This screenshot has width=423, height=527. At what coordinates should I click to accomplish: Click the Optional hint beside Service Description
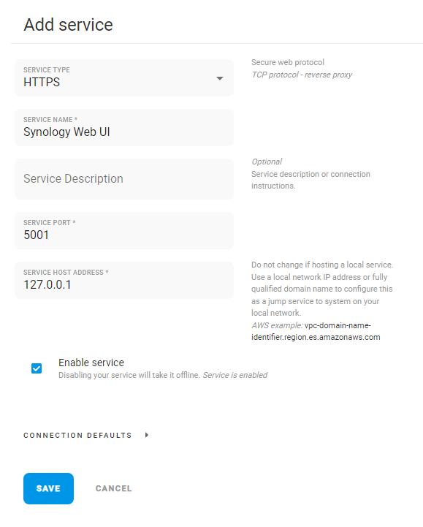pos(267,162)
